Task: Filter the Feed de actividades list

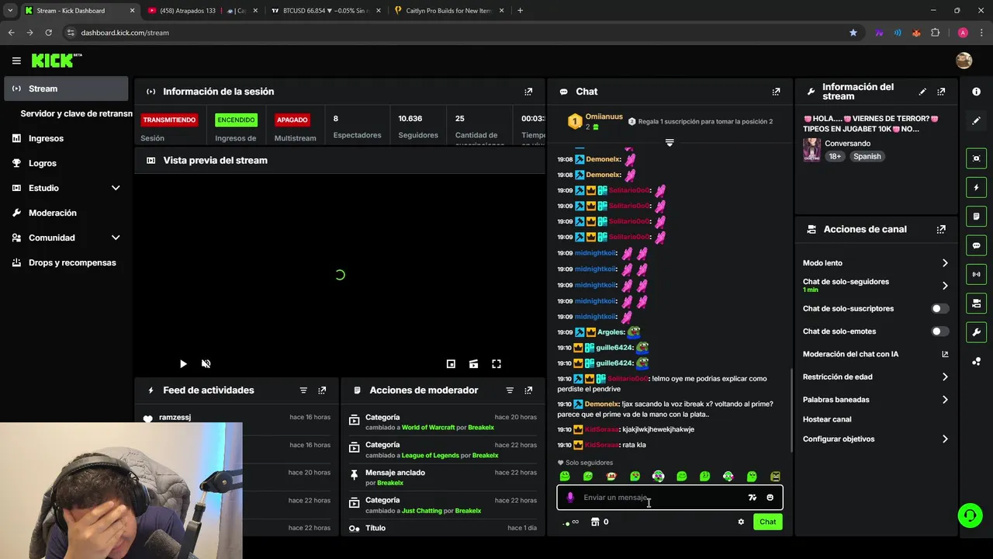Action: (303, 391)
